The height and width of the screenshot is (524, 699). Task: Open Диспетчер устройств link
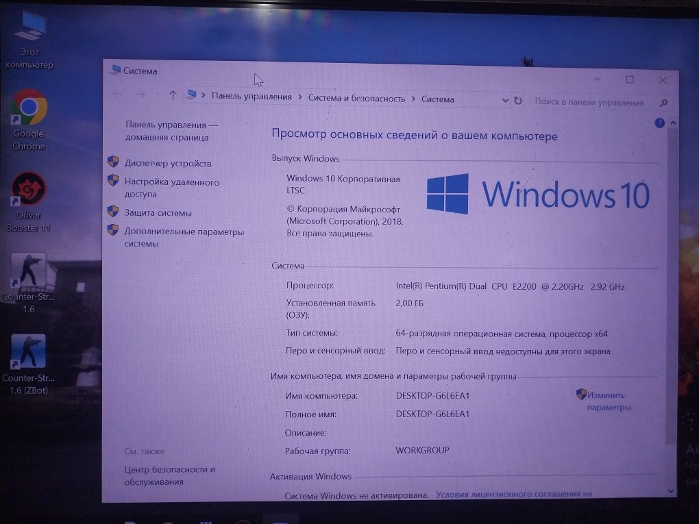[x=168, y=164]
